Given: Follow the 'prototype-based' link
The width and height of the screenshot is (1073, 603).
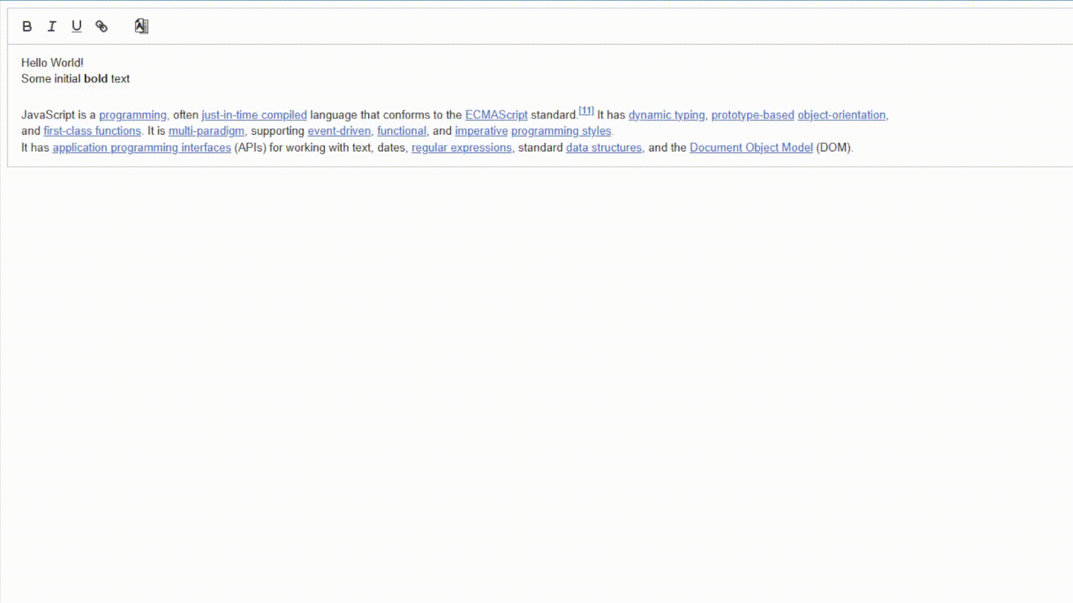Looking at the screenshot, I should [x=752, y=115].
